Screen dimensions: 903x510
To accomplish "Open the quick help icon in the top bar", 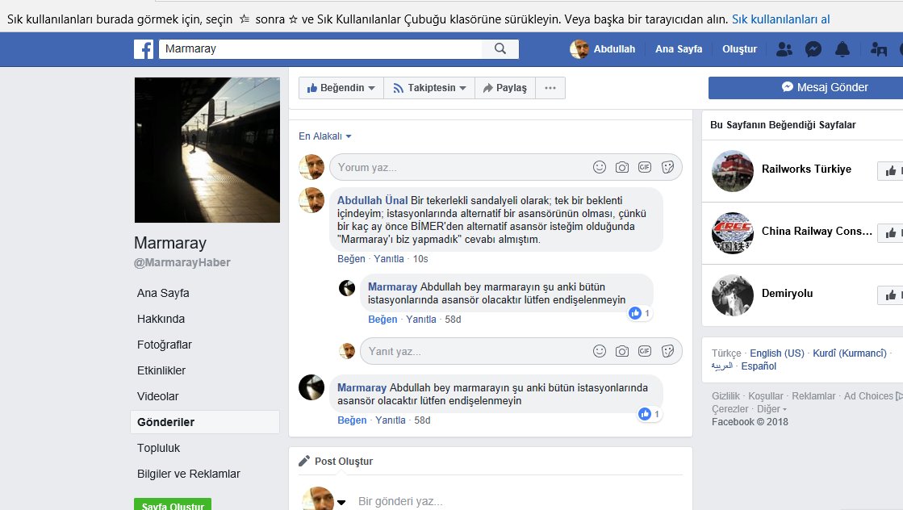I will click(x=878, y=49).
